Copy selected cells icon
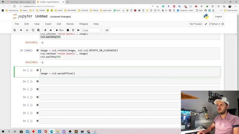 [x=33, y=30]
